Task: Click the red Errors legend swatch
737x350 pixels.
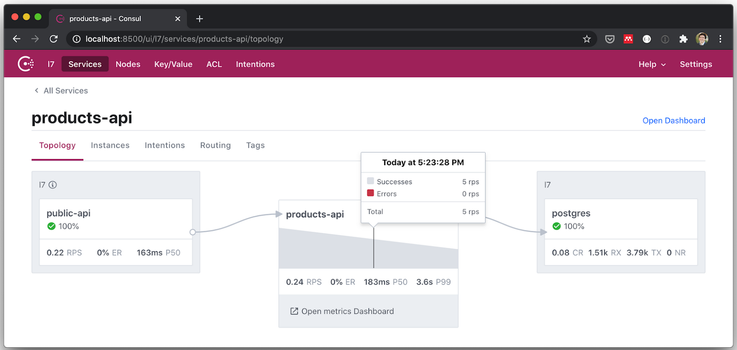Action: point(370,193)
